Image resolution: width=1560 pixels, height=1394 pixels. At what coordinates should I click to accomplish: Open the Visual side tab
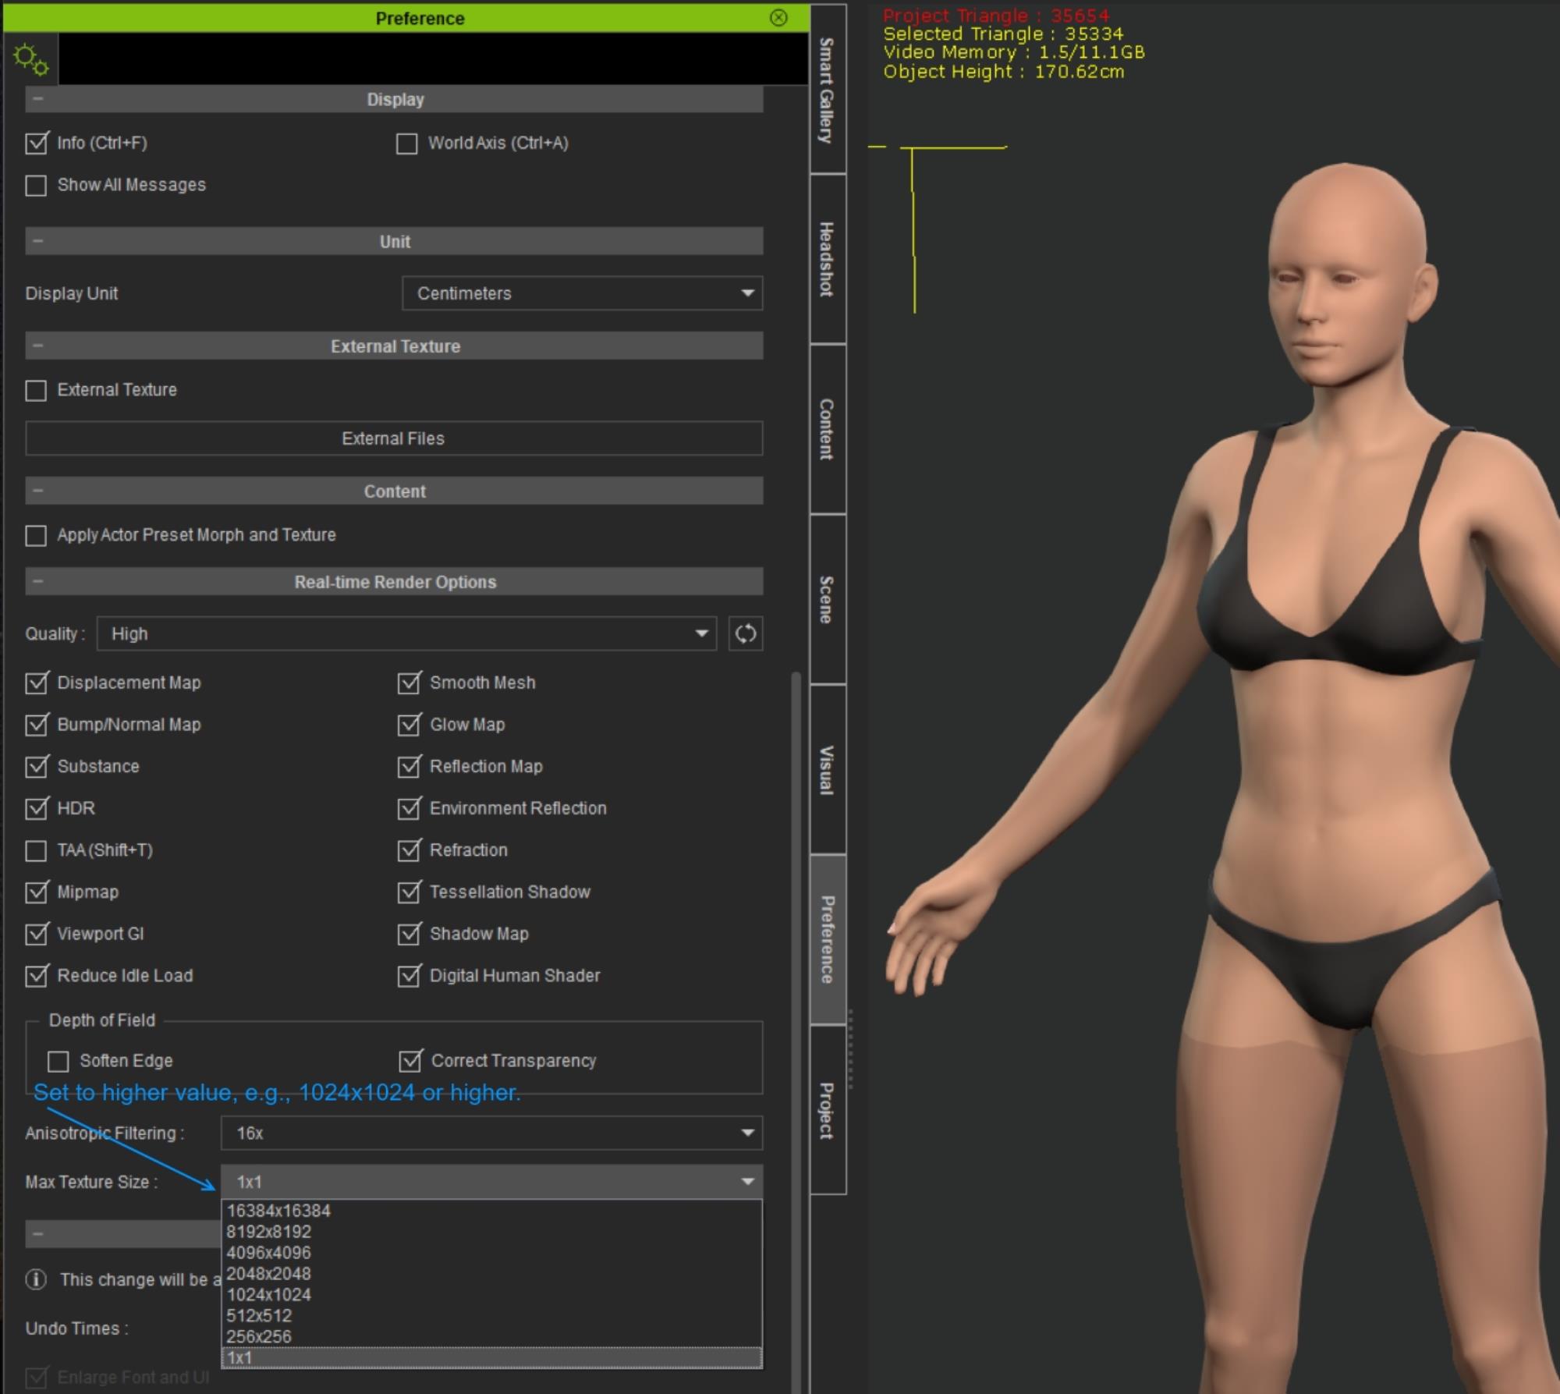828,770
